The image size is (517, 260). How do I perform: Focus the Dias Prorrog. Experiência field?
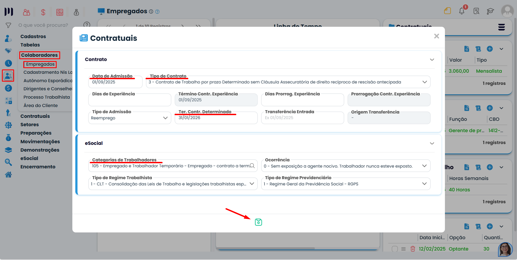302,100
